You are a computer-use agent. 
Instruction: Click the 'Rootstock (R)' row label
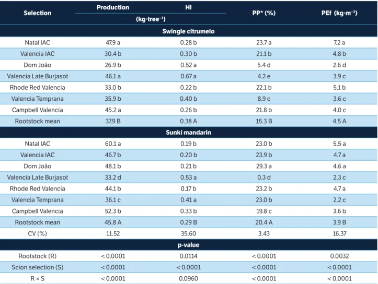pos(37,256)
